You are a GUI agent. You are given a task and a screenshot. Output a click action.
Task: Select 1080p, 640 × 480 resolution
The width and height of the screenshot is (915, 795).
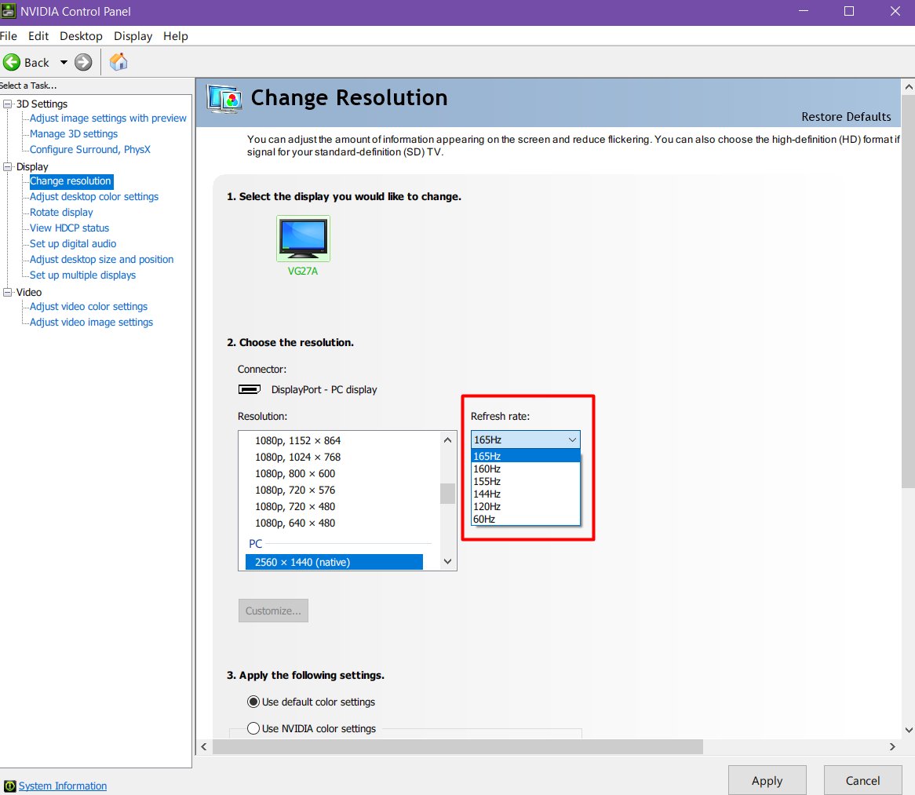[x=295, y=523]
